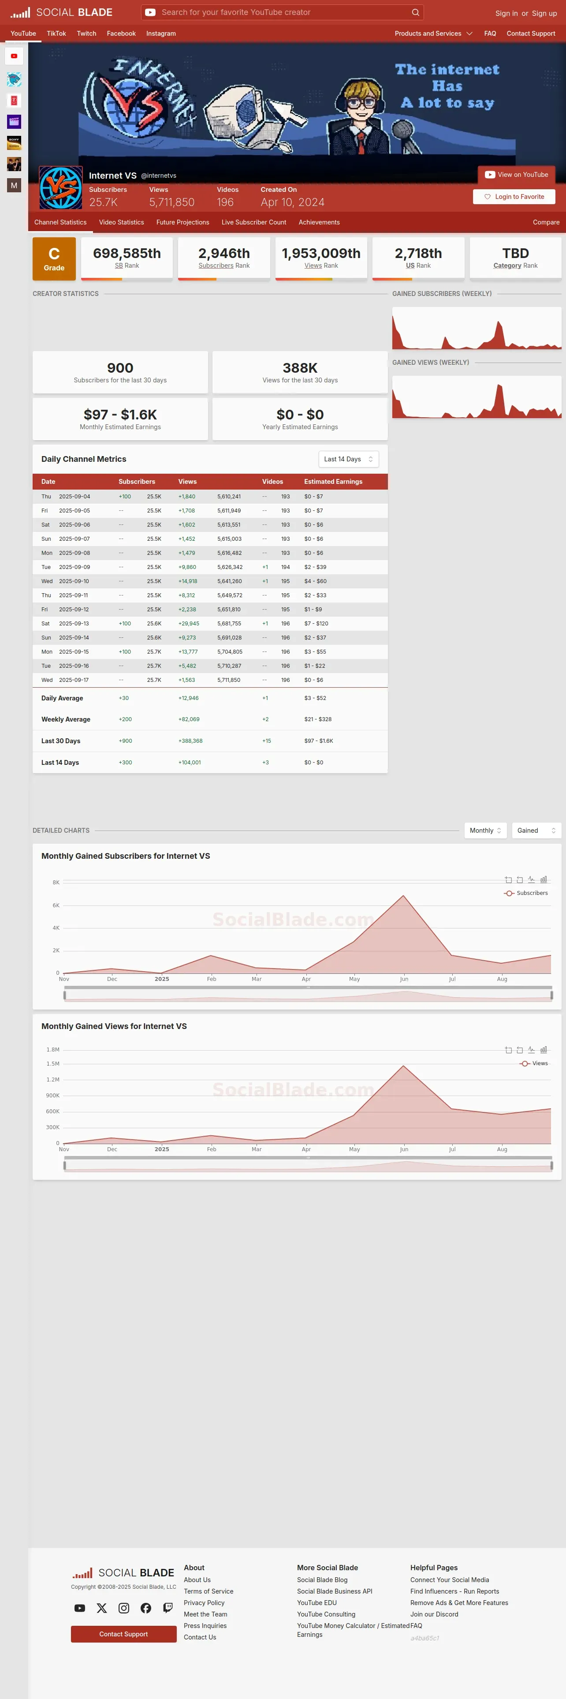Open the Terms of Service footer link
The width and height of the screenshot is (566, 1699).
coord(208,1591)
